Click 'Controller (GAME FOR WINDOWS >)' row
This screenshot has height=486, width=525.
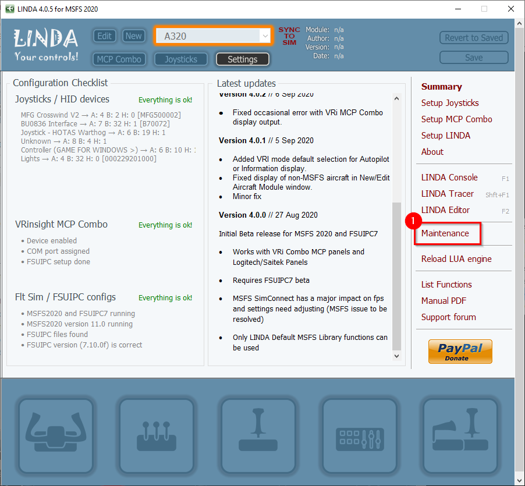coord(108,150)
